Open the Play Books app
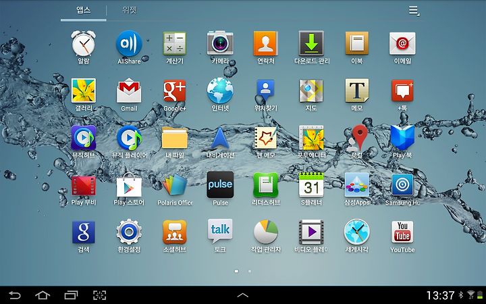The width and height of the screenshot is (486, 304). (402, 138)
